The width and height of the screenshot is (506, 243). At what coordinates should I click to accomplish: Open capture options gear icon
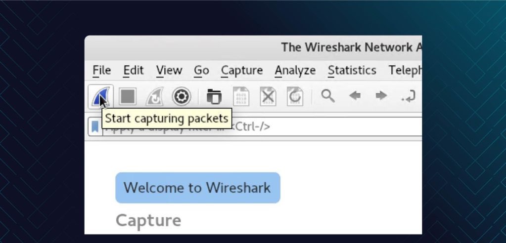tap(182, 96)
